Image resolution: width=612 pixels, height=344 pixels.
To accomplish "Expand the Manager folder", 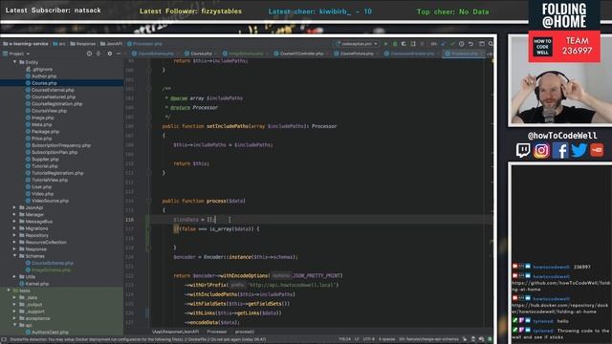I will [x=15, y=214].
